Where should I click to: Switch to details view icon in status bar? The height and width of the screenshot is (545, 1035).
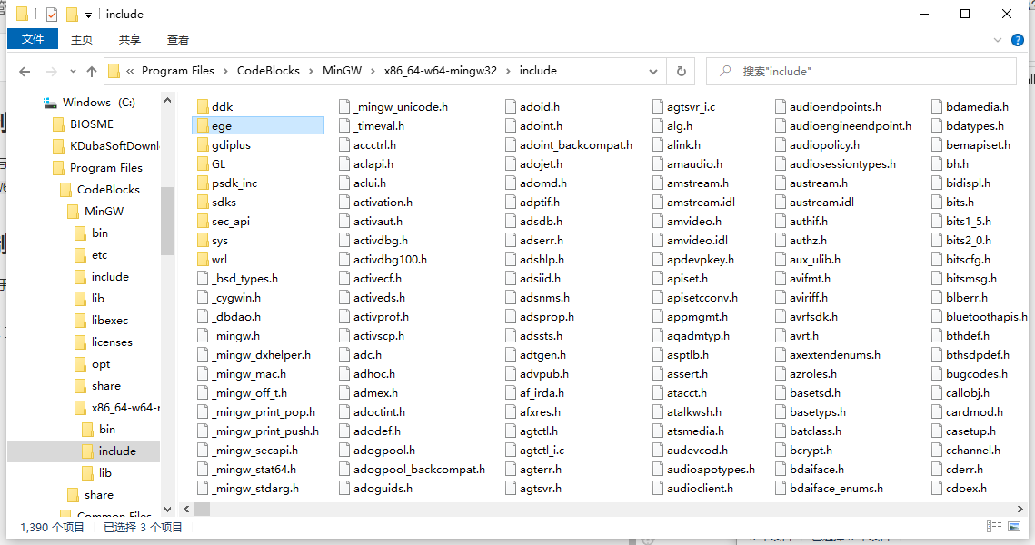(x=994, y=527)
